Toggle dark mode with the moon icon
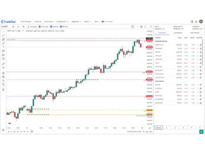This screenshot has height=154, width=205. coord(196,21)
